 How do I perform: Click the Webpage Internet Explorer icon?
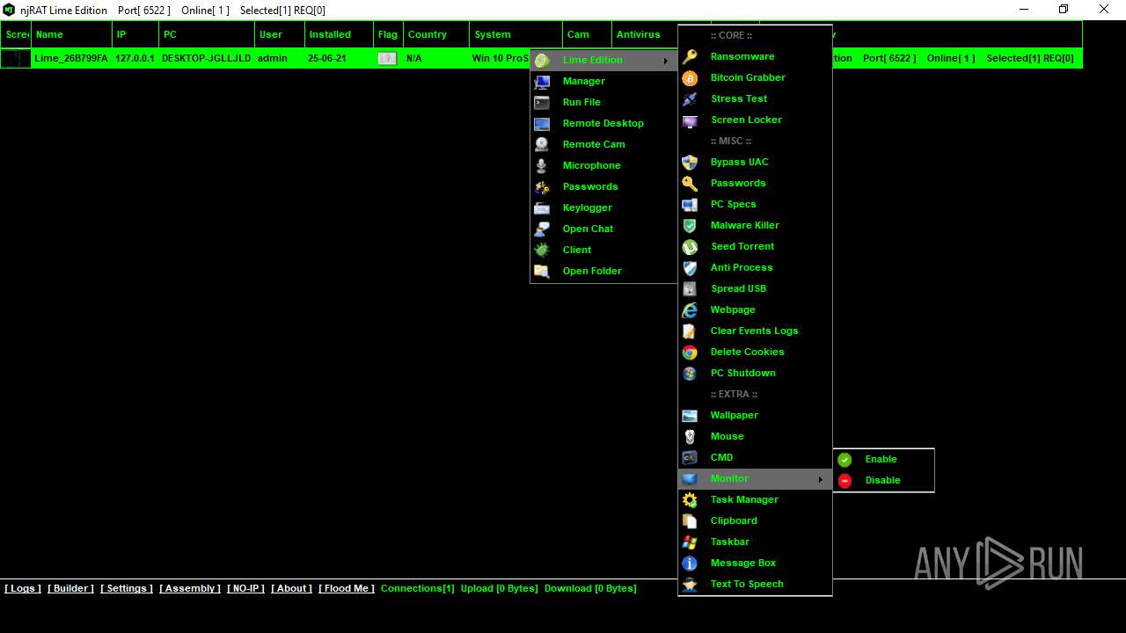(x=691, y=309)
